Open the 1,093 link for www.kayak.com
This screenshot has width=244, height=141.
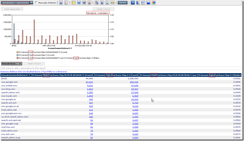pos(90,96)
